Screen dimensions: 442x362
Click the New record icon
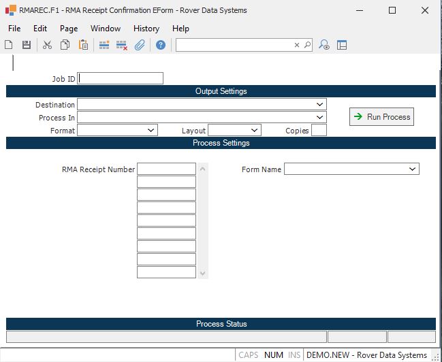tap(9, 45)
